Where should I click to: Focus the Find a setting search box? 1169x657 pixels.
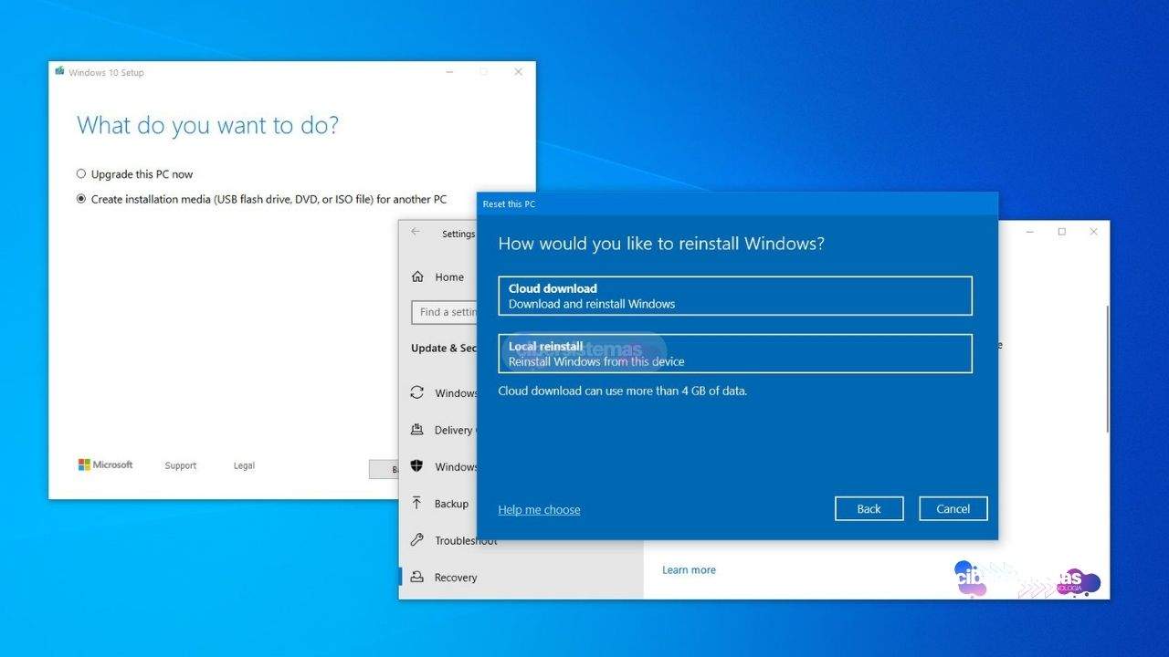pos(445,312)
